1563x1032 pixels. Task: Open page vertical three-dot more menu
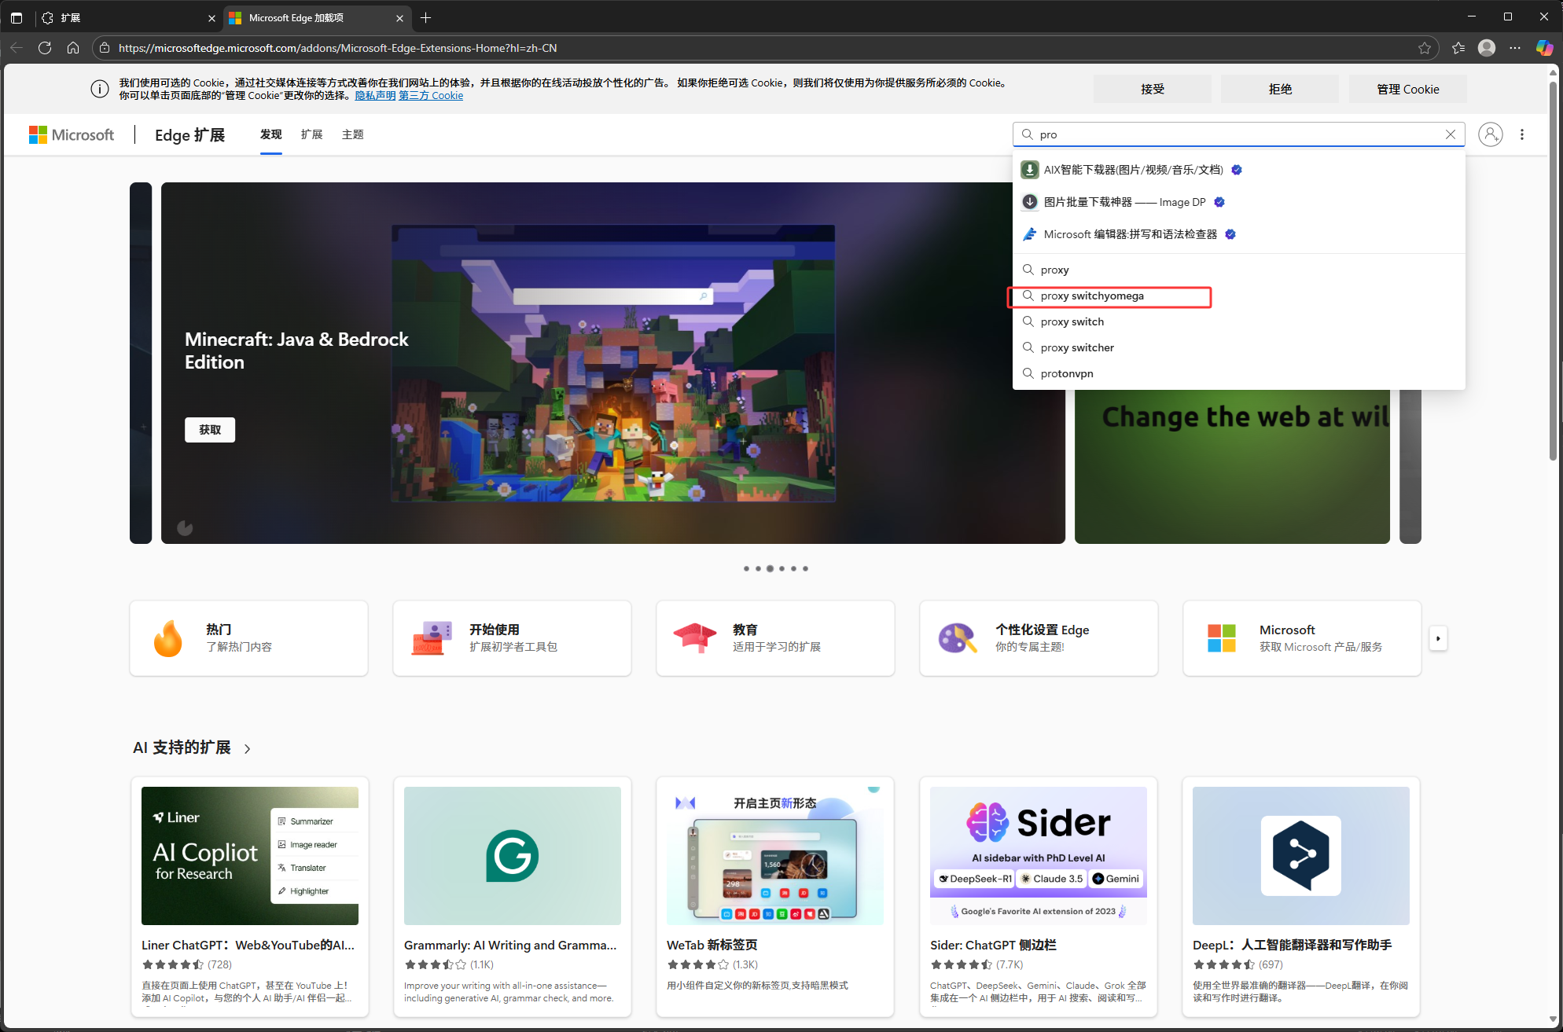pyautogui.click(x=1522, y=134)
